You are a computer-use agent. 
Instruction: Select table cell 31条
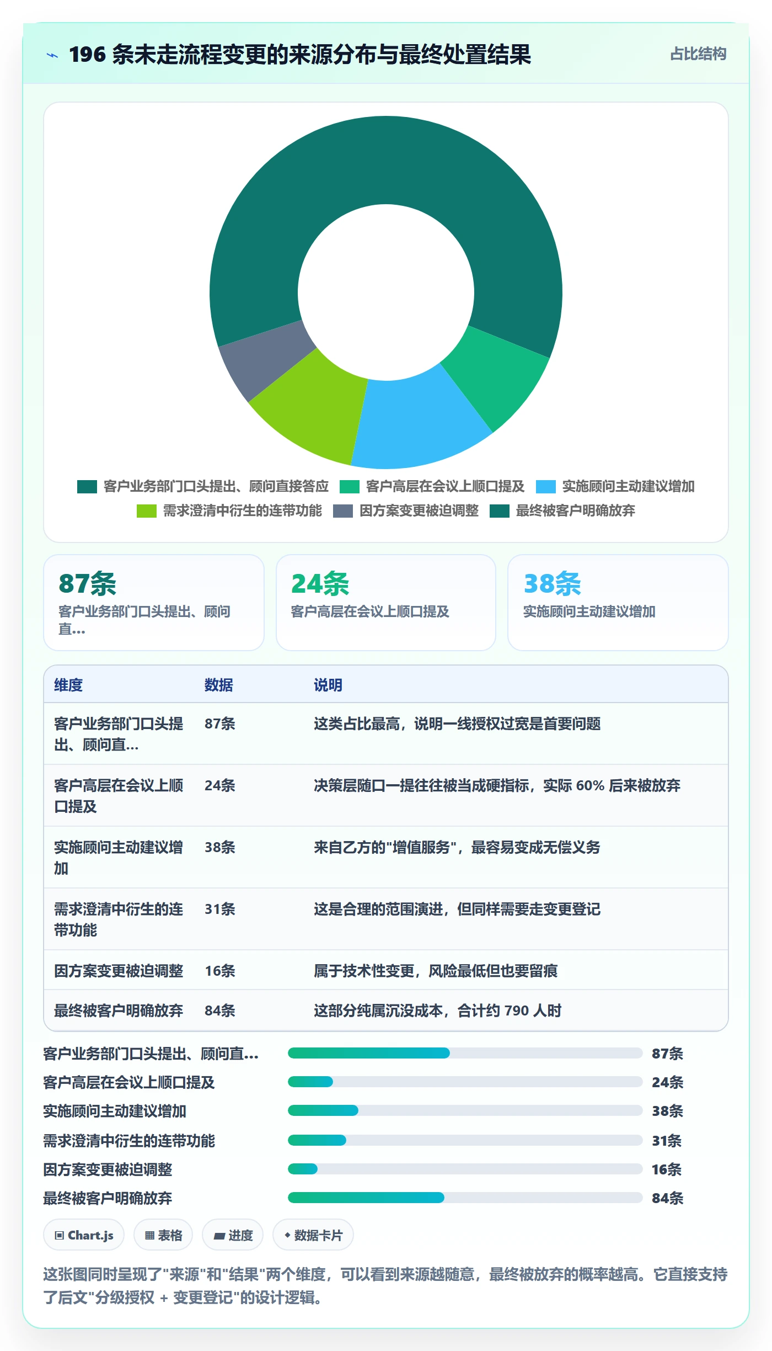[x=220, y=909]
